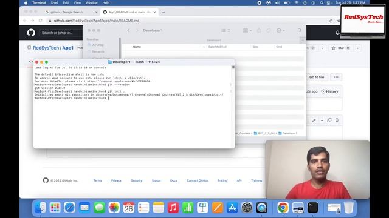Switch to Google Chrome in dock

283,207
